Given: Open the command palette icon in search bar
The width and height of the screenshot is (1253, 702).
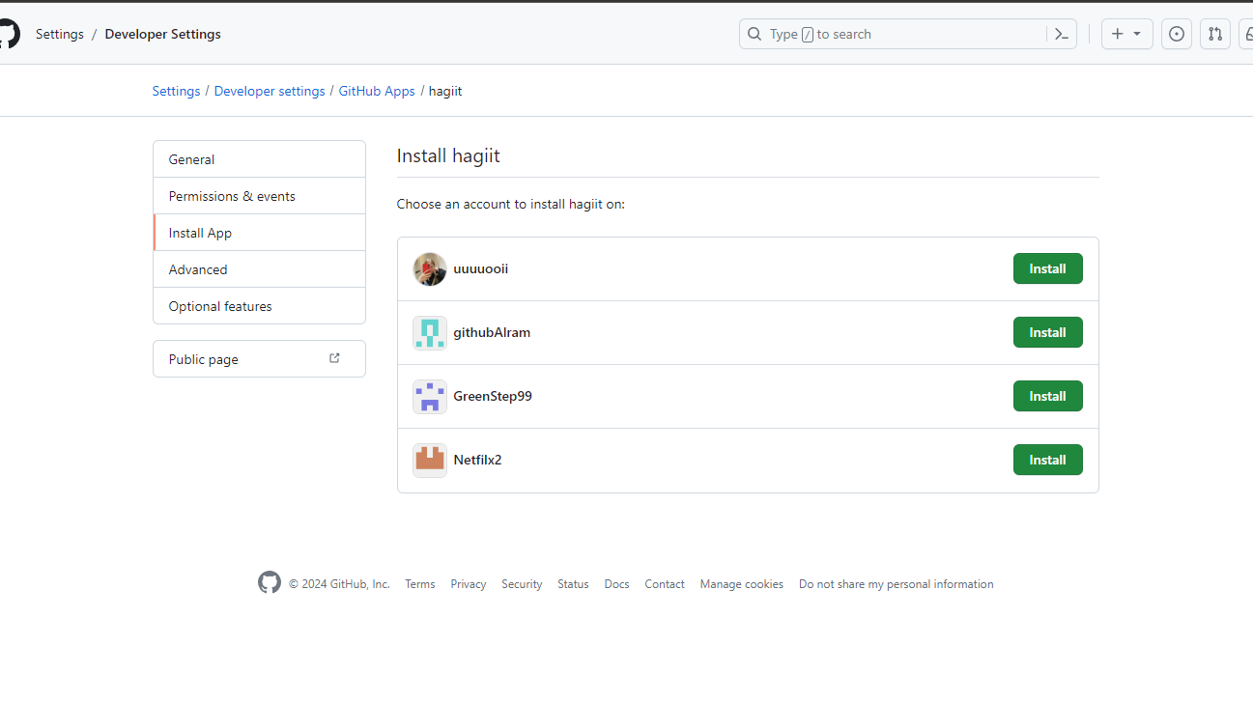Looking at the screenshot, I should pos(1061,34).
